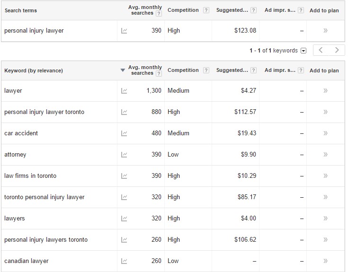Add canadian lawyer keyword to plan
Screen dimensions: 348x272
[x=325, y=261]
